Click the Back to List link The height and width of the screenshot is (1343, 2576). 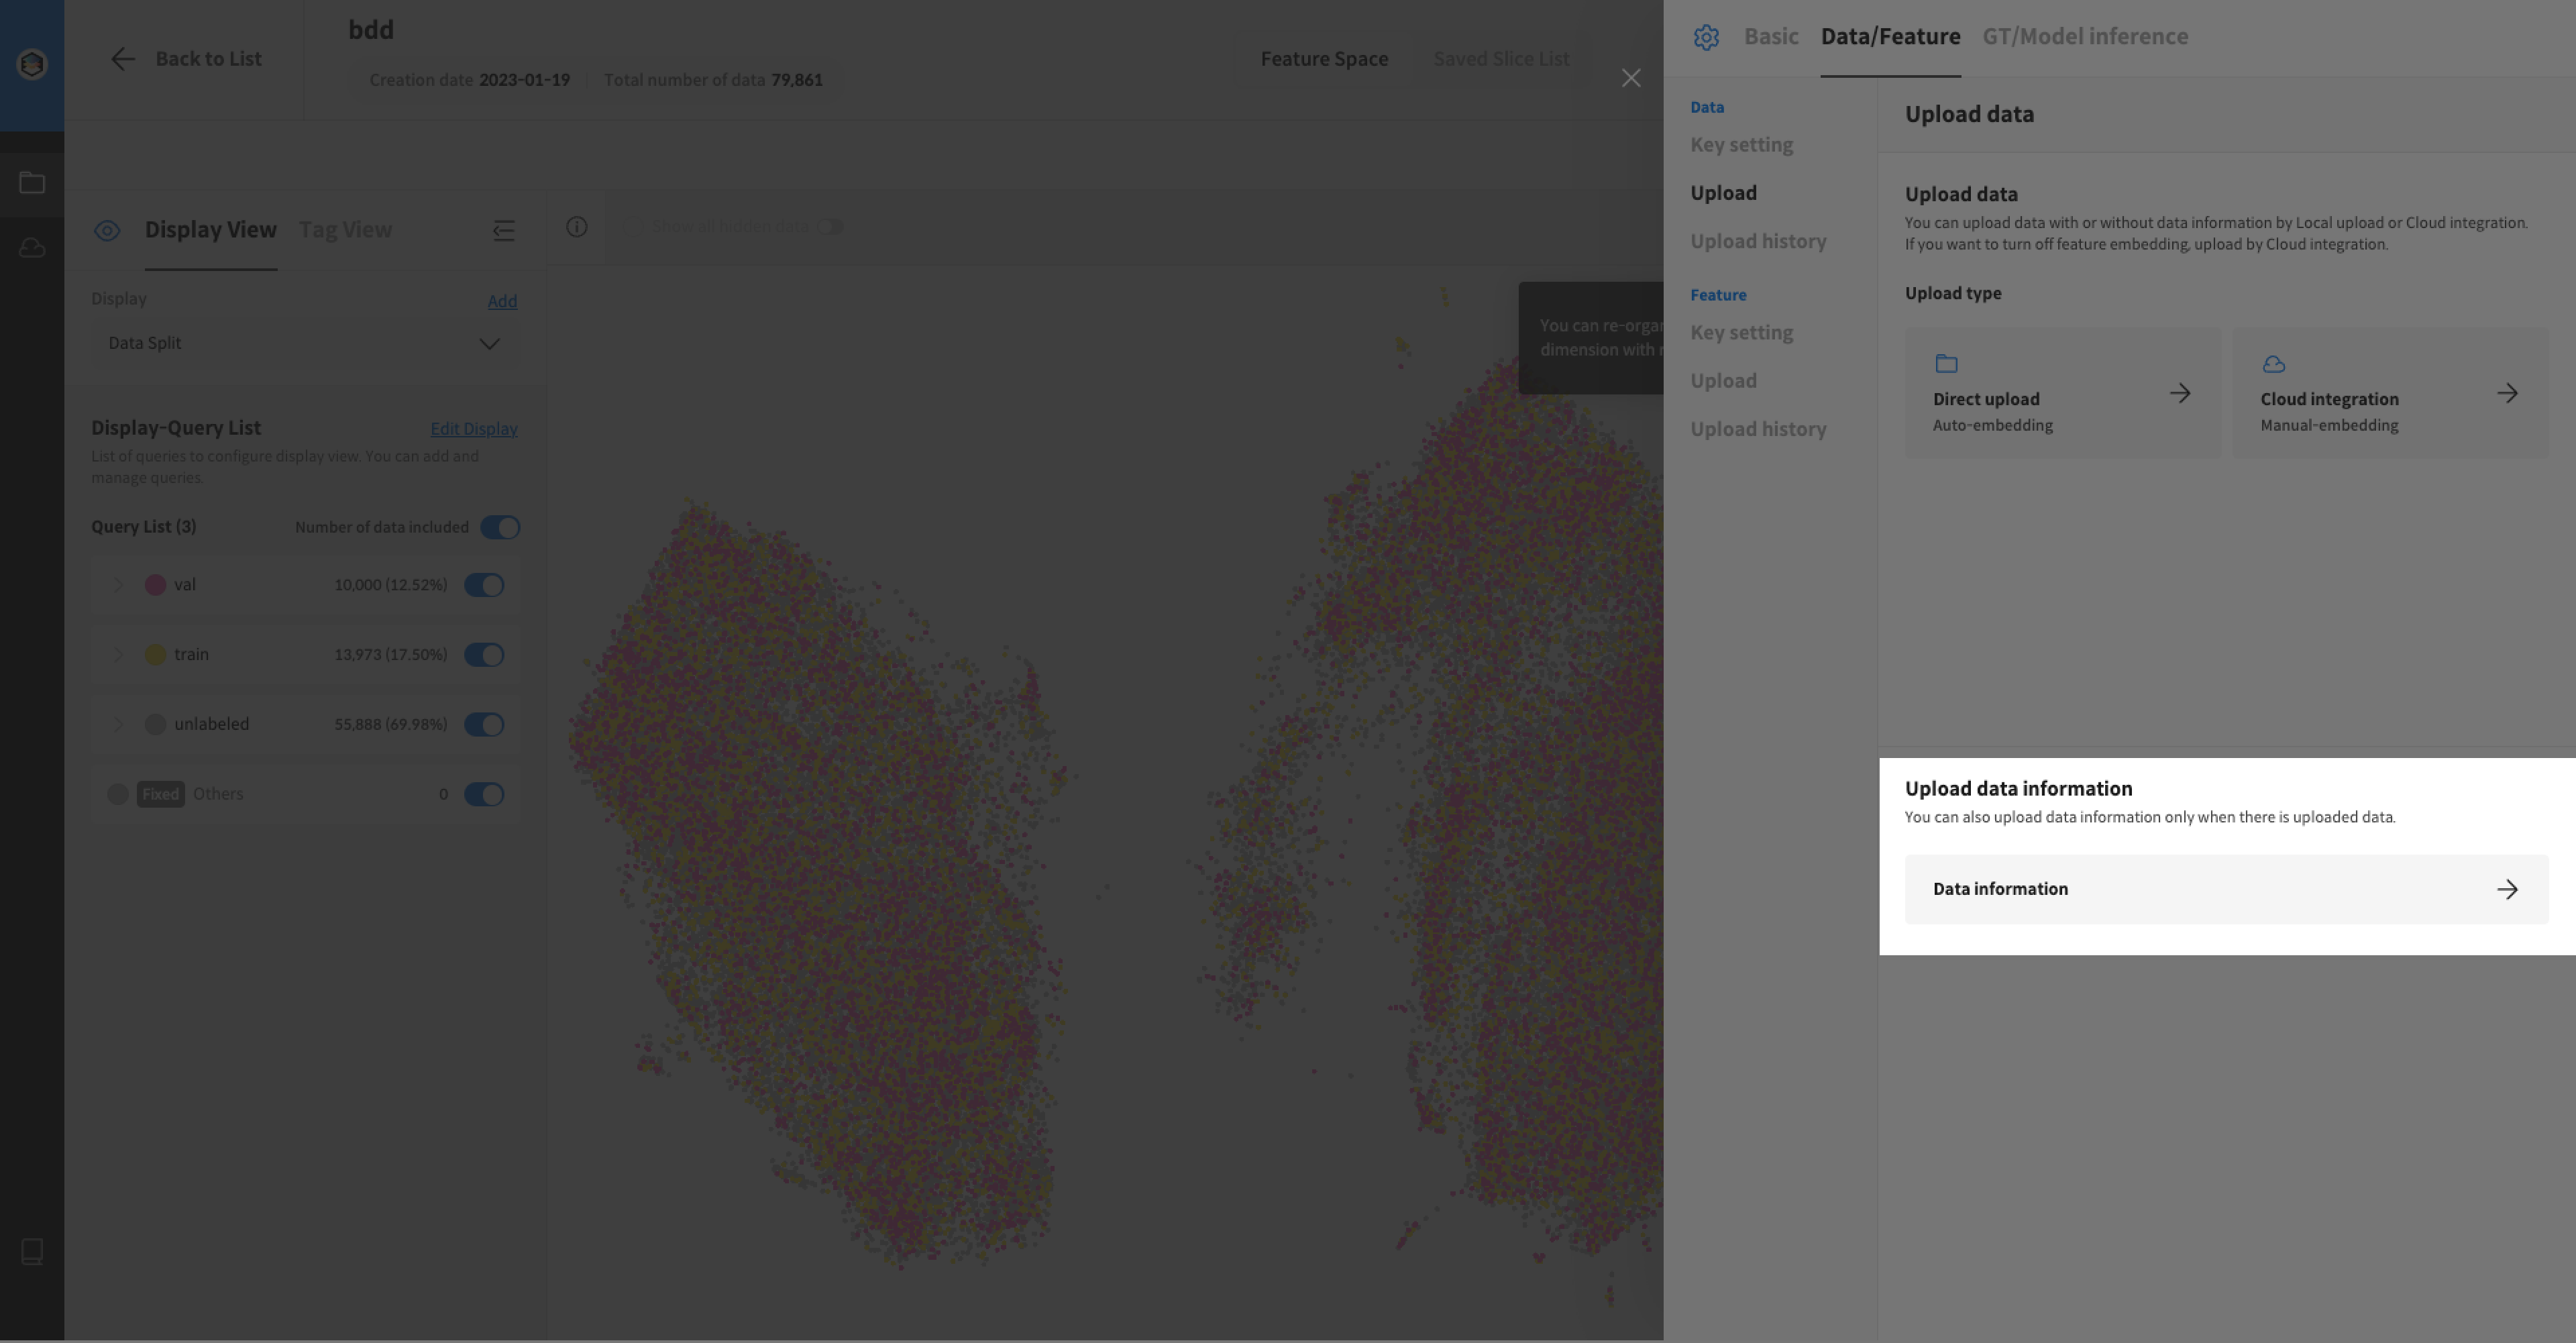pos(208,59)
